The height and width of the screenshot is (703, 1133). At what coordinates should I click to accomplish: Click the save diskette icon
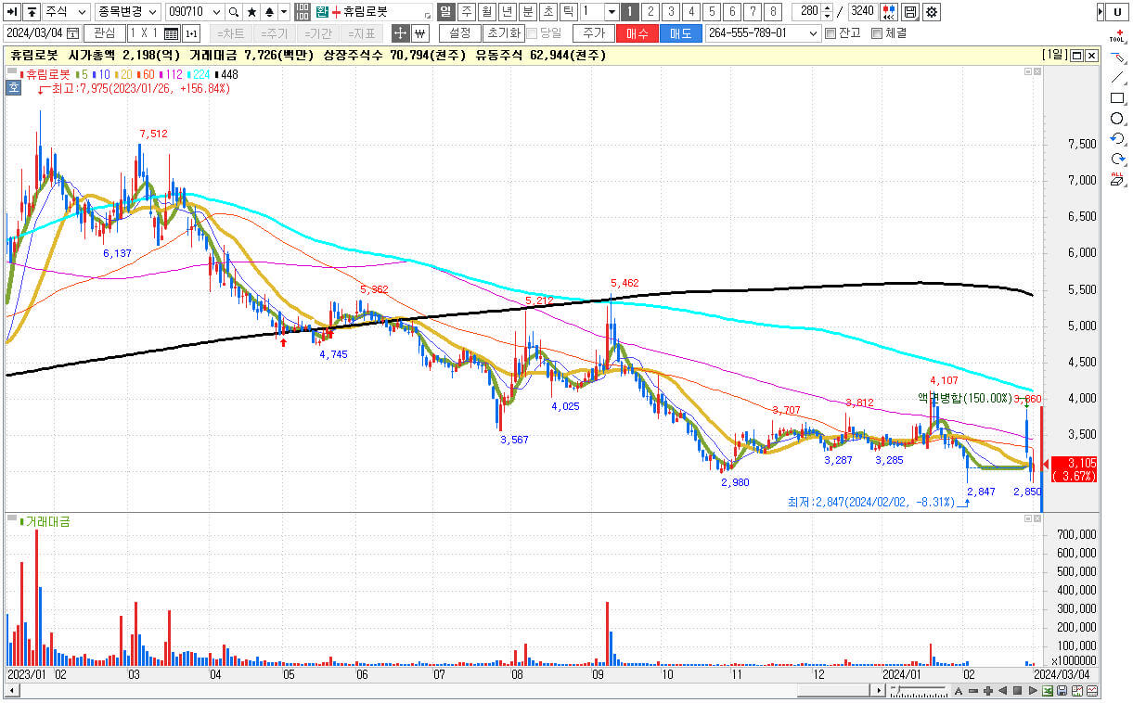910,12
